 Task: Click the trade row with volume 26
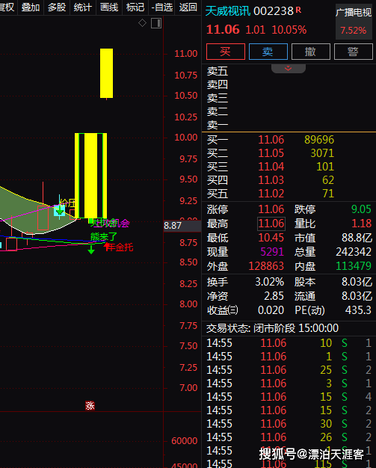[x=289, y=437]
